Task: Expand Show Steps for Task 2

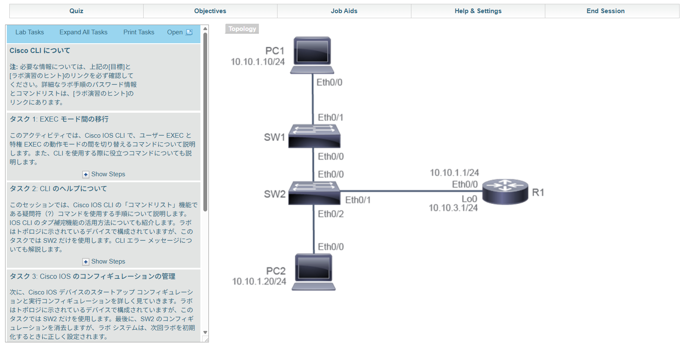Action: (x=104, y=261)
